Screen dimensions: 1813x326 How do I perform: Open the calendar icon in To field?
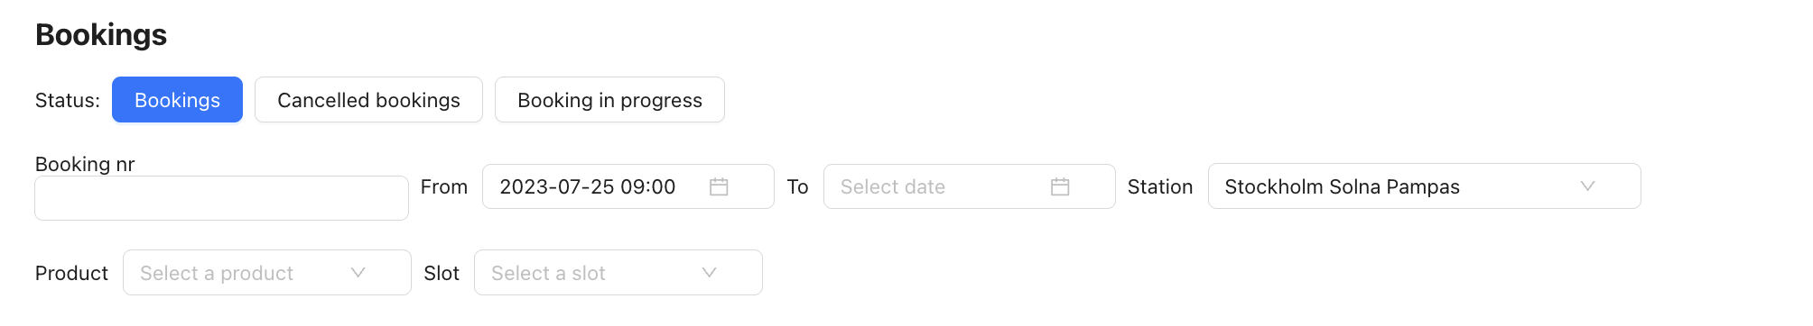click(x=1060, y=186)
